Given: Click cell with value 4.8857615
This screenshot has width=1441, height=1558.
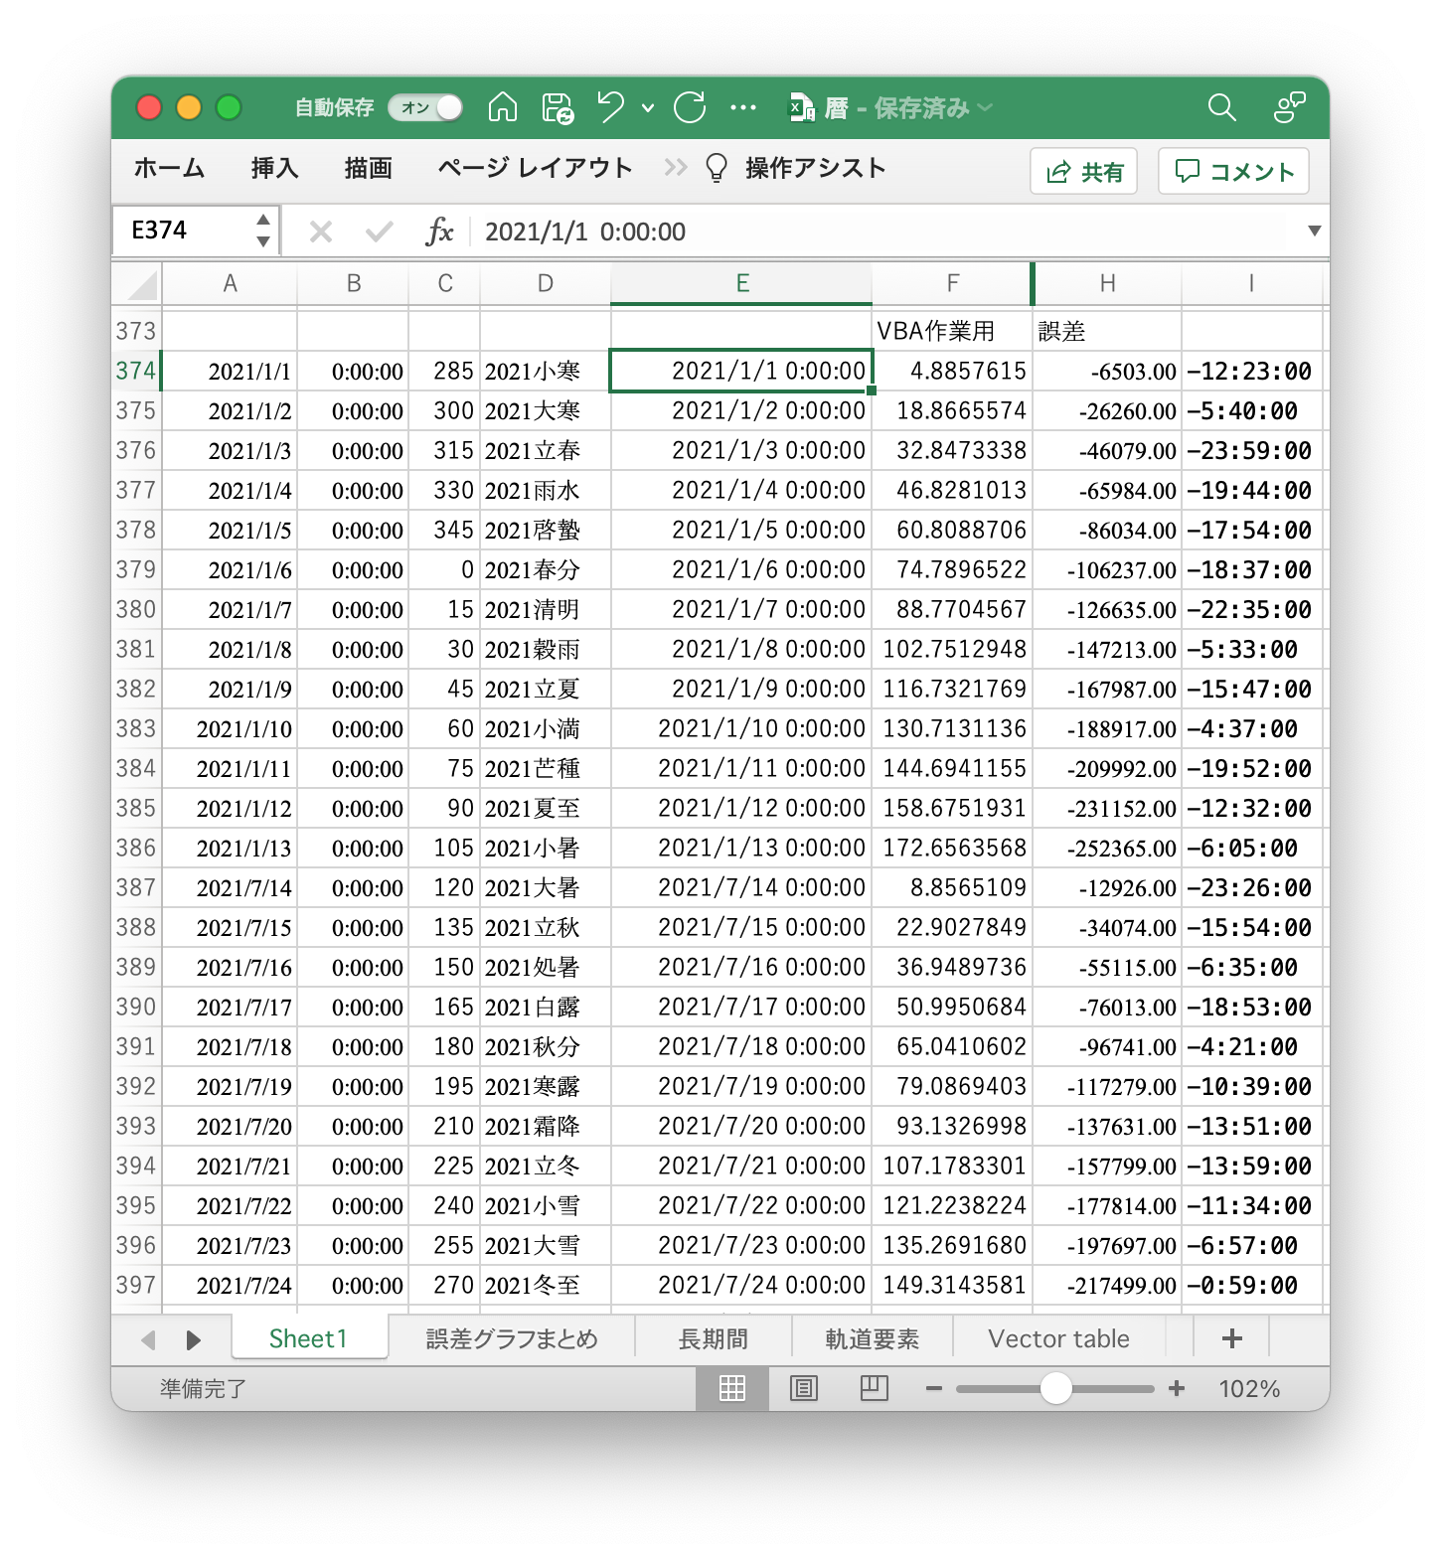Looking at the screenshot, I should pos(952,371).
